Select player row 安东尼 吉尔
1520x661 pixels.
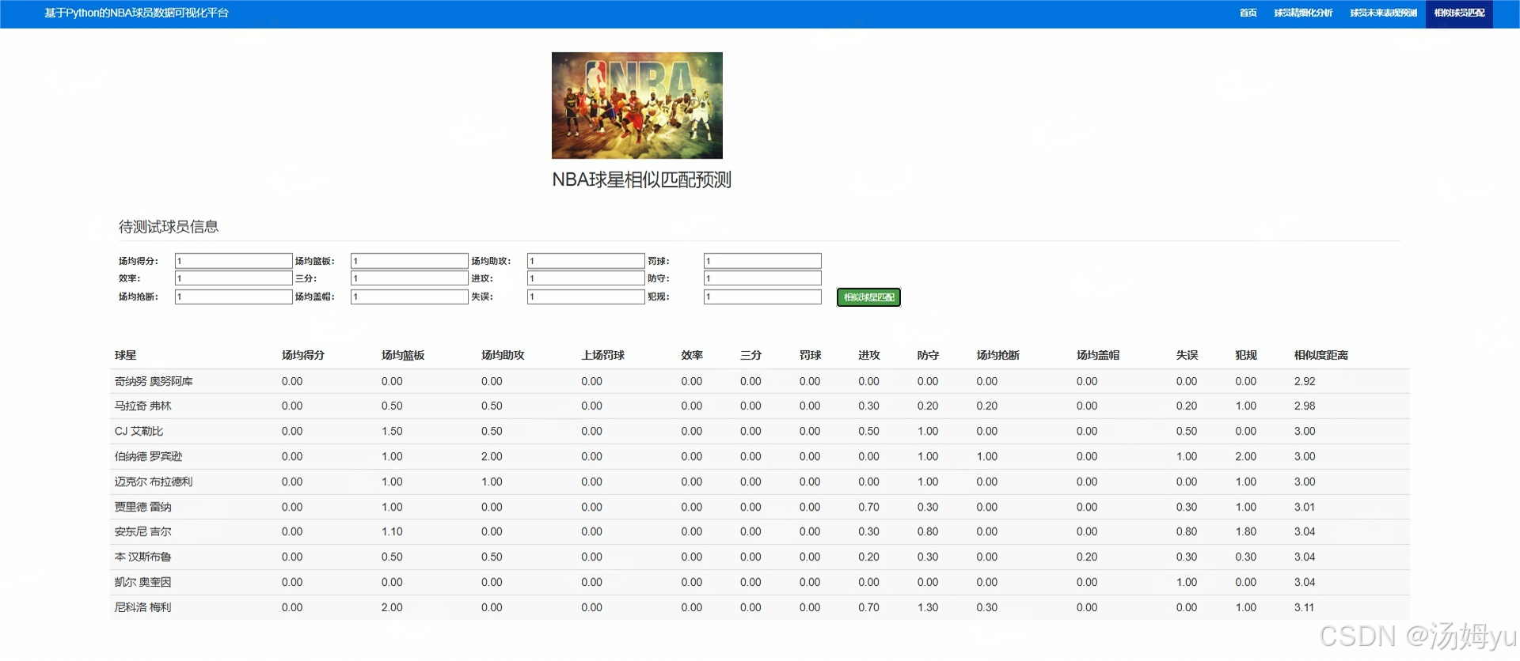760,532
